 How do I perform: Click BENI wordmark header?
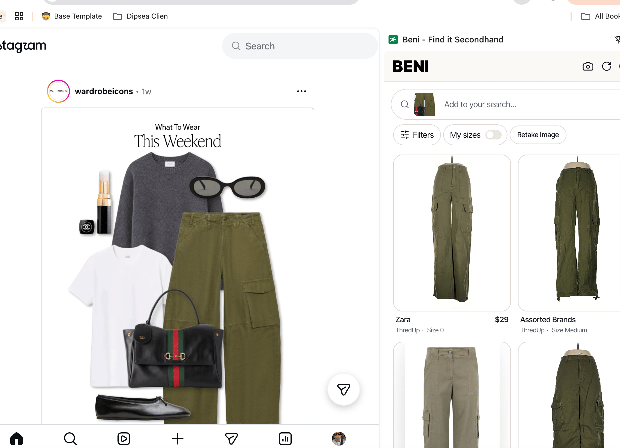coord(411,67)
